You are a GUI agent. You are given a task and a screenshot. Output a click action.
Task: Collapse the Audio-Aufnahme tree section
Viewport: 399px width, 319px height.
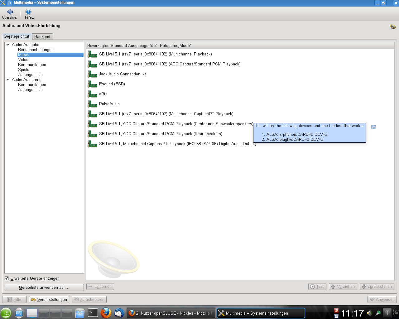(x=8, y=80)
